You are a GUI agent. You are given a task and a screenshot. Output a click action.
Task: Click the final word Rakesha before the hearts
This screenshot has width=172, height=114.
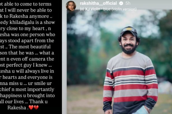[x=17, y=108]
